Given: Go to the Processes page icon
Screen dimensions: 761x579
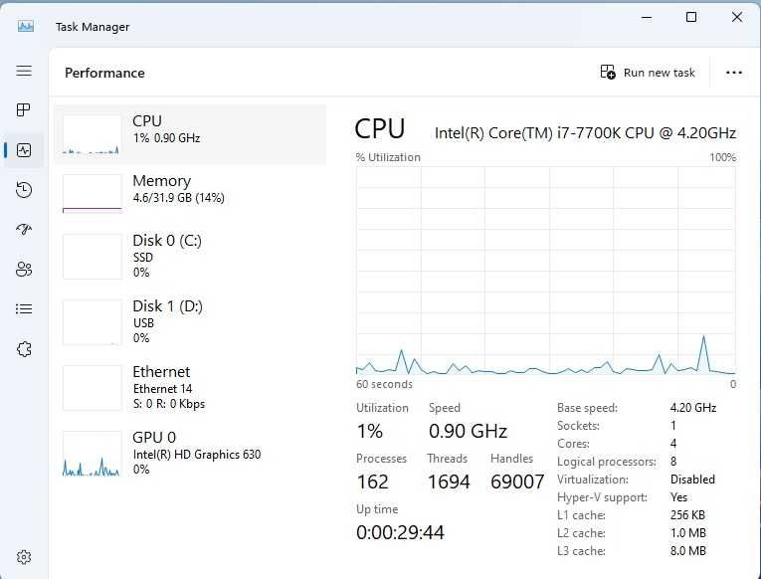Looking at the screenshot, I should (x=24, y=110).
